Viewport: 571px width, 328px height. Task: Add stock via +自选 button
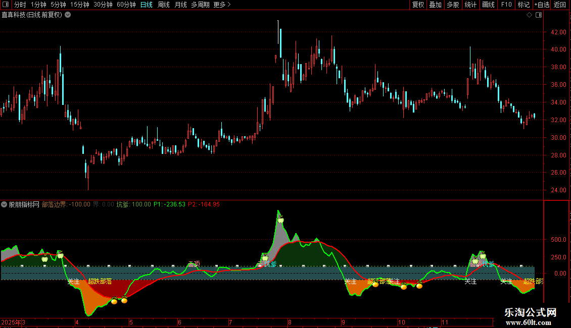coord(542,5)
